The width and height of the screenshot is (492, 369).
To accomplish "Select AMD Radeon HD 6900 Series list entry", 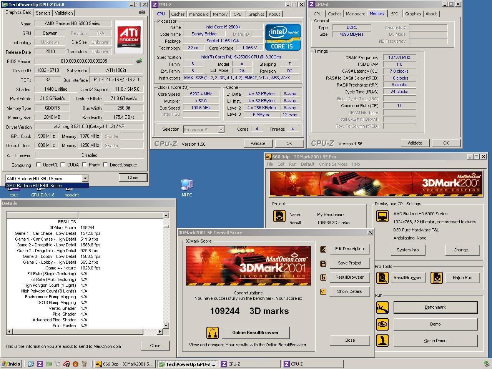I will coord(47,186).
